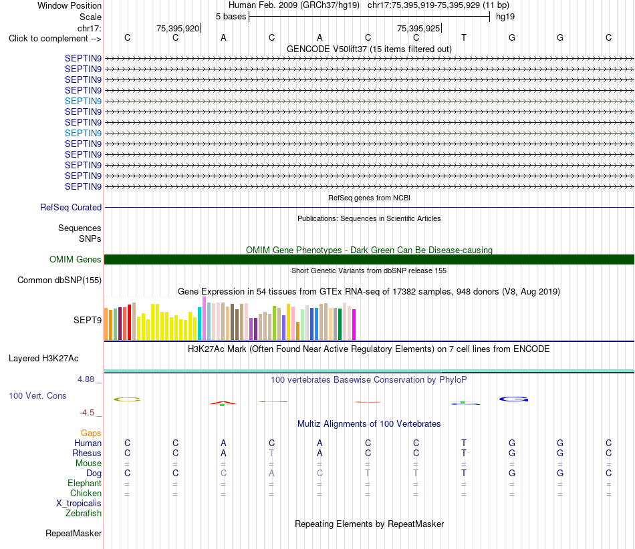Click the T base in the complement sequence row
635x549 pixels.
pyautogui.click(x=464, y=37)
